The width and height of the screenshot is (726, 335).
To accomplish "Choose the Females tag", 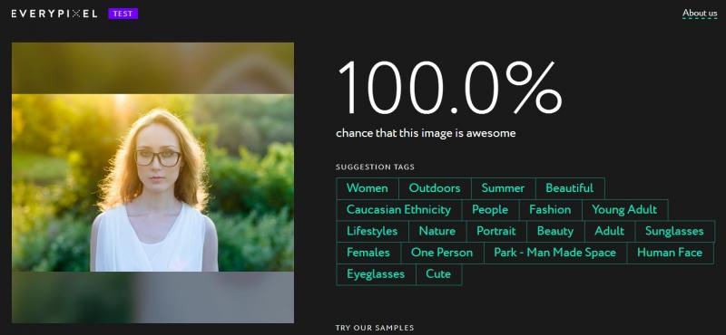I will pyautogui.click(x=368, y=253).
